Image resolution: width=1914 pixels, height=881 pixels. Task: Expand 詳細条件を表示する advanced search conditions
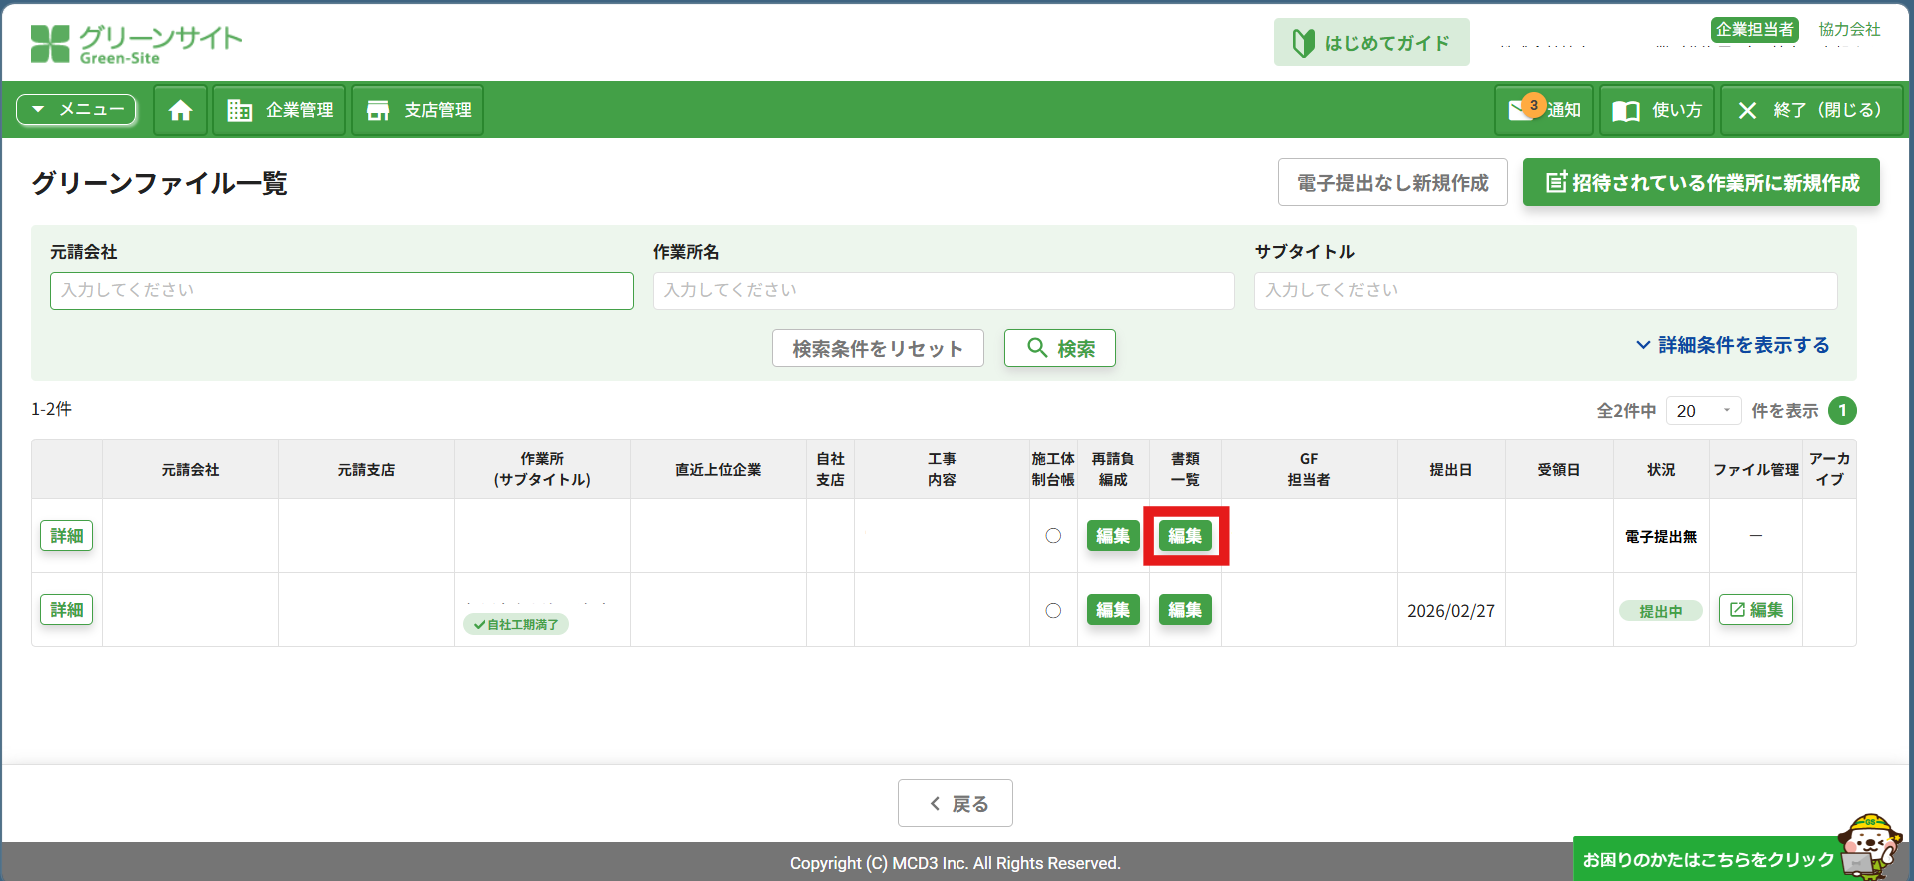pos(1732,345)
